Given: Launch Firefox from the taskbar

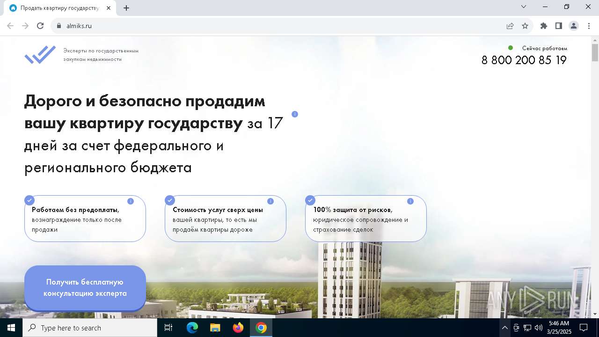Looking at the screenshot, I should [238, 328].
